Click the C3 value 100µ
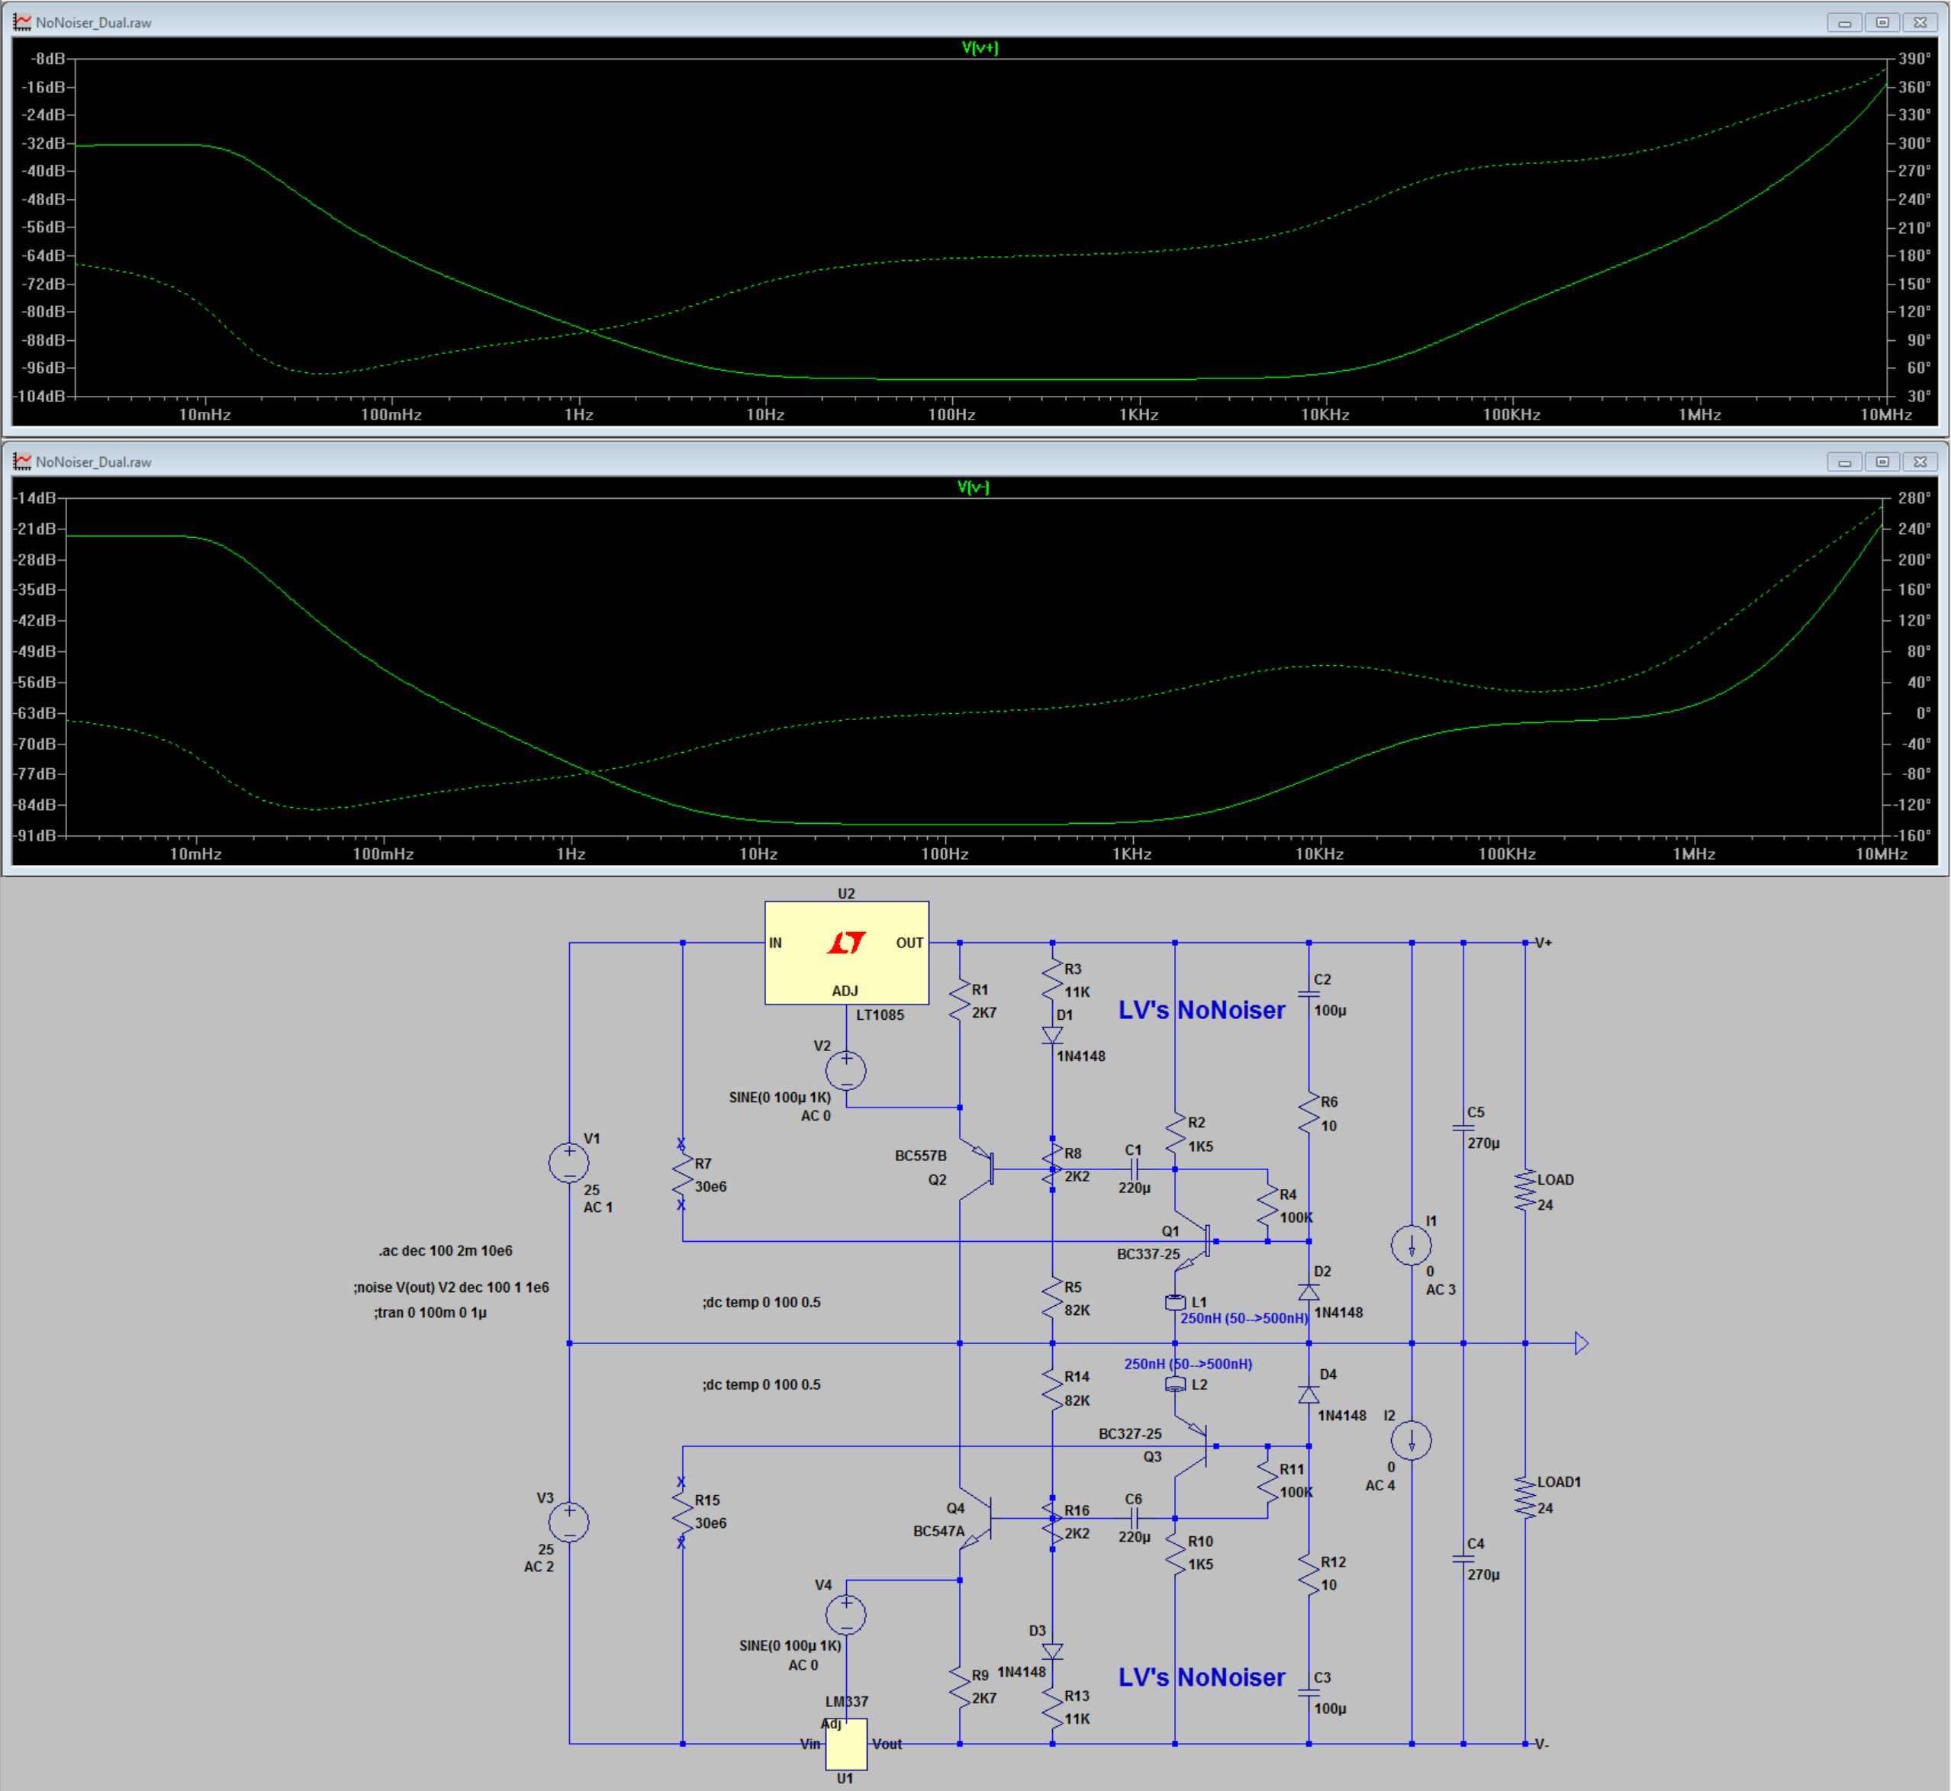Image resolution: width=1951 pixels, height=1791 pixels. coord(1330,1709)
